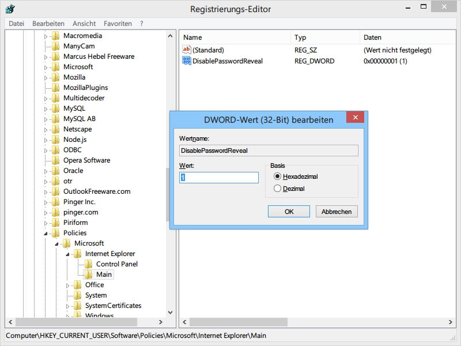Image resolution: width=461 pixels, height=346 pixels.
Task: Click the registry path in status bar
Action: [x=136, y=336]
